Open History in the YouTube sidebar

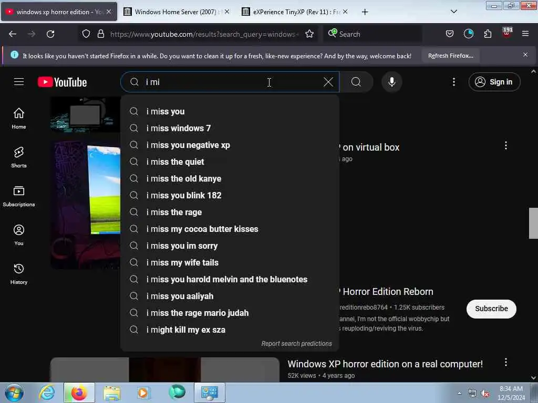[19, 274]
